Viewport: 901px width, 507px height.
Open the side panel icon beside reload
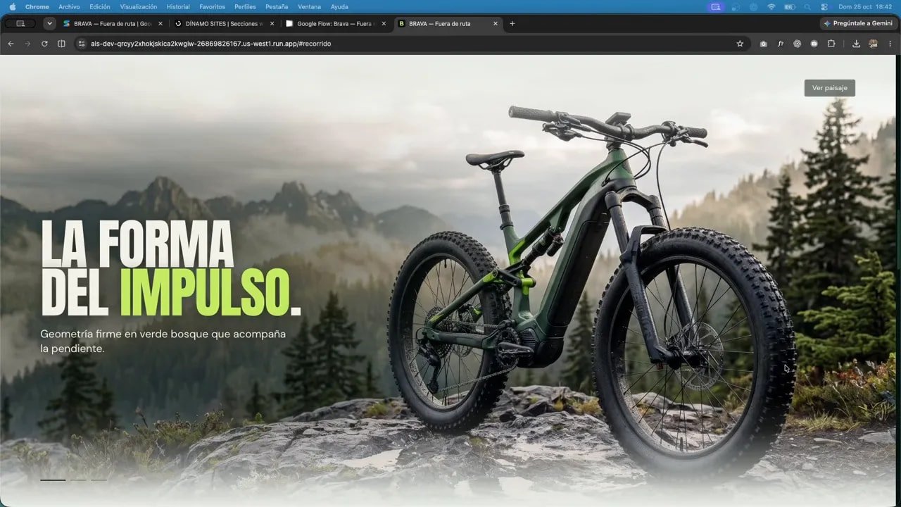pyautogui.click(x=61, y=44)
